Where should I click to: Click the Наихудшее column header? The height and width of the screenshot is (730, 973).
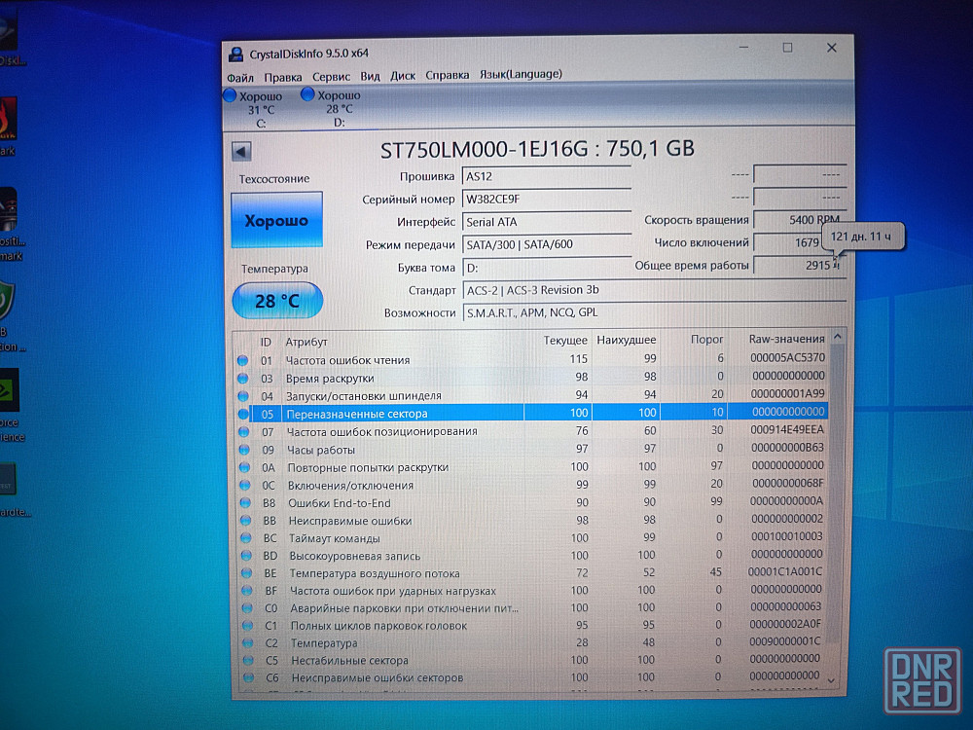[626, 340]
